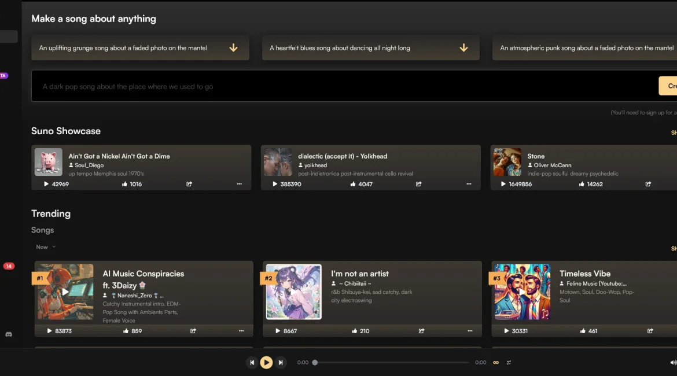Open the "Now" trending time dropdown

pyautogui.click(x=46, y=247)
